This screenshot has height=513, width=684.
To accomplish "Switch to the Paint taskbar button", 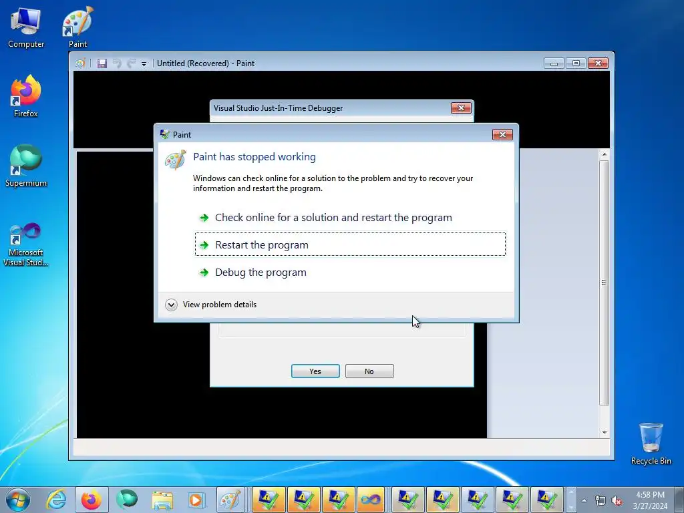I will pyautogui.click(x=230, y=500).
